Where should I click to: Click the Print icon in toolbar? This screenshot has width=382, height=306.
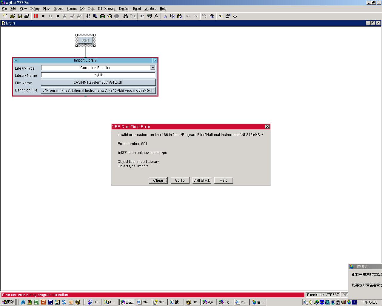pos(27,16)
